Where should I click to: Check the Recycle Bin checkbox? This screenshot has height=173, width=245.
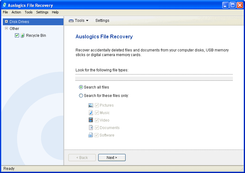17,36
